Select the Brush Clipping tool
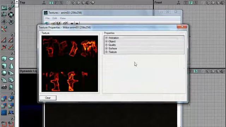The height and width of the screenshot is (127, 226). pyautogui.click(x=4, y=29)
